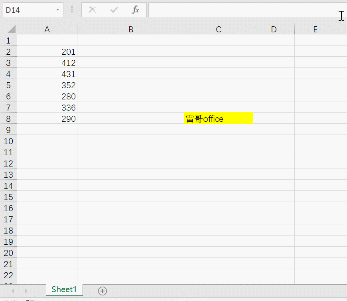Click cell containing 201

coord(47,51)
